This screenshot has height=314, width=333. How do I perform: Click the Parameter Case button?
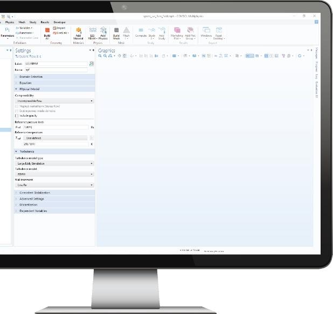[x=27, y=38]
